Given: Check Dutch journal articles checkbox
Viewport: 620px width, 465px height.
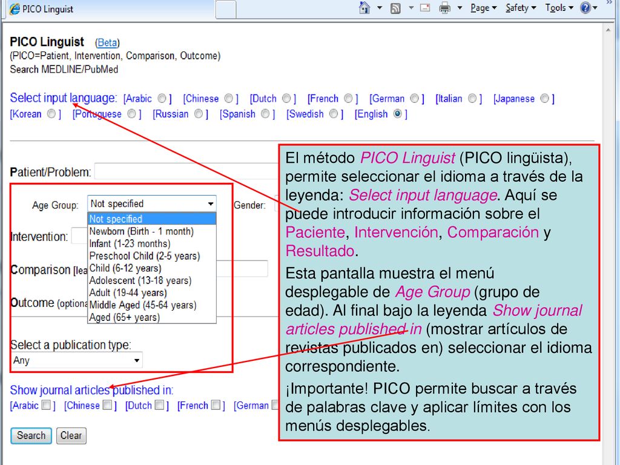Looking at the screenshot, I should point(159,405).
